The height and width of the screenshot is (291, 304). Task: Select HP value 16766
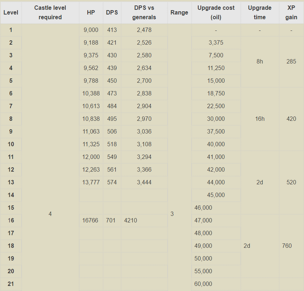pos(90,221)
